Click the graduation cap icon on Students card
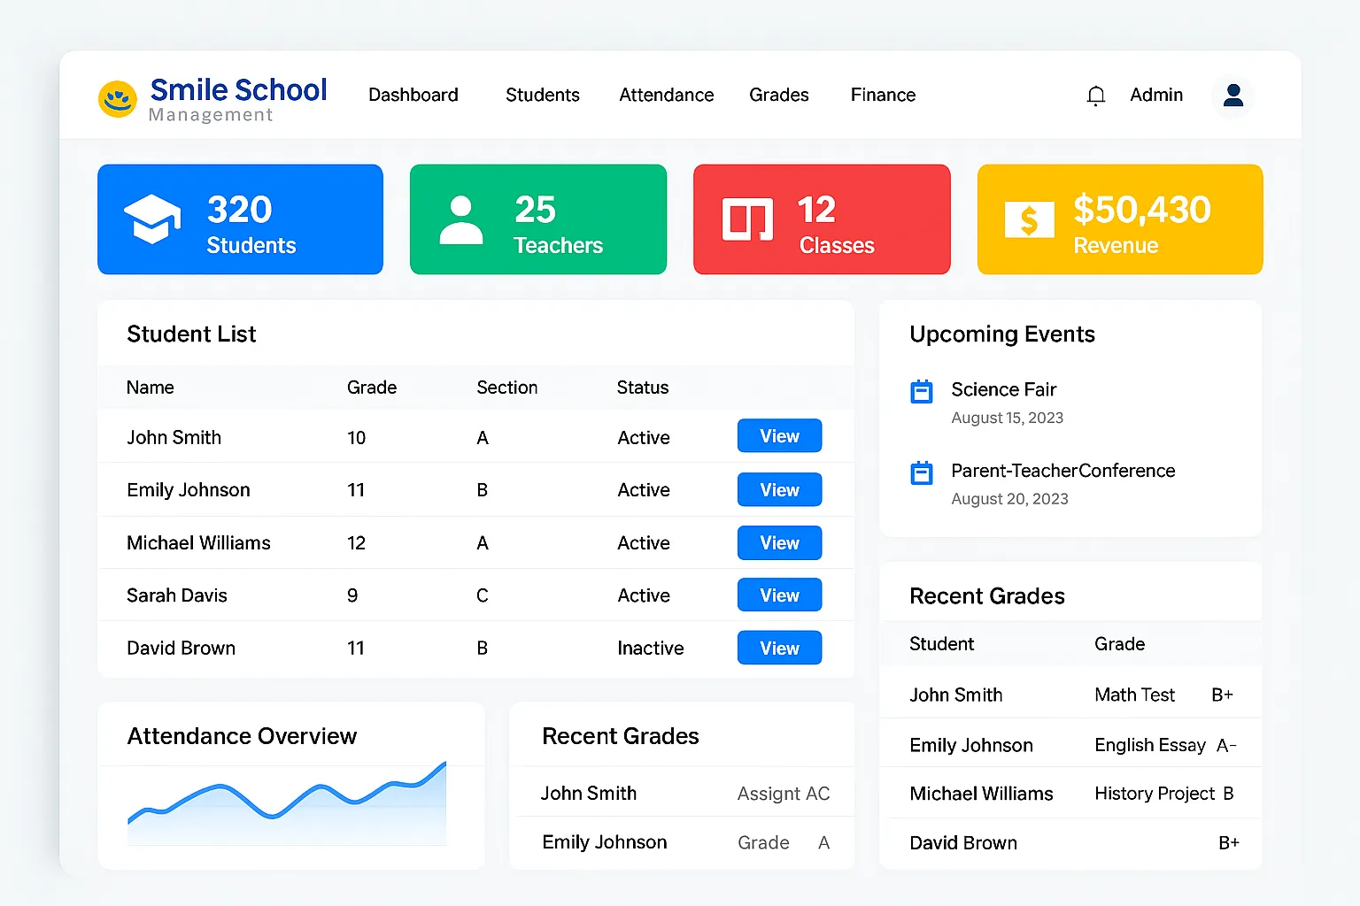Image resolution: width=1360 pixels, height=906 pixels. (152, 219)
